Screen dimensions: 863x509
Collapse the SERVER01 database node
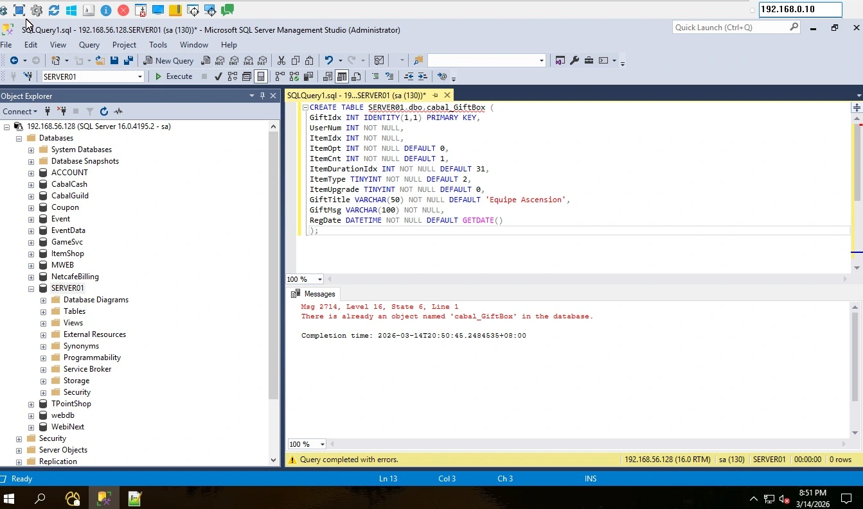(x=31, y=289)
